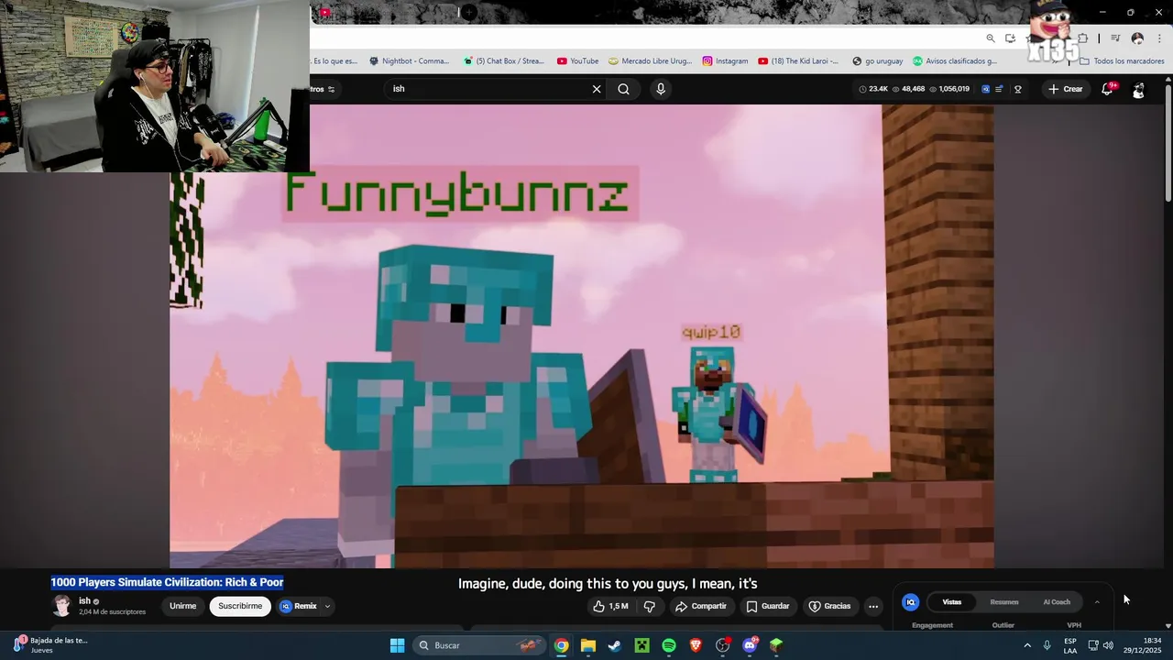This screenshot has height=660, width=1173.
Task: Open Steam in the taskbar
Action: tap(615, 645)
